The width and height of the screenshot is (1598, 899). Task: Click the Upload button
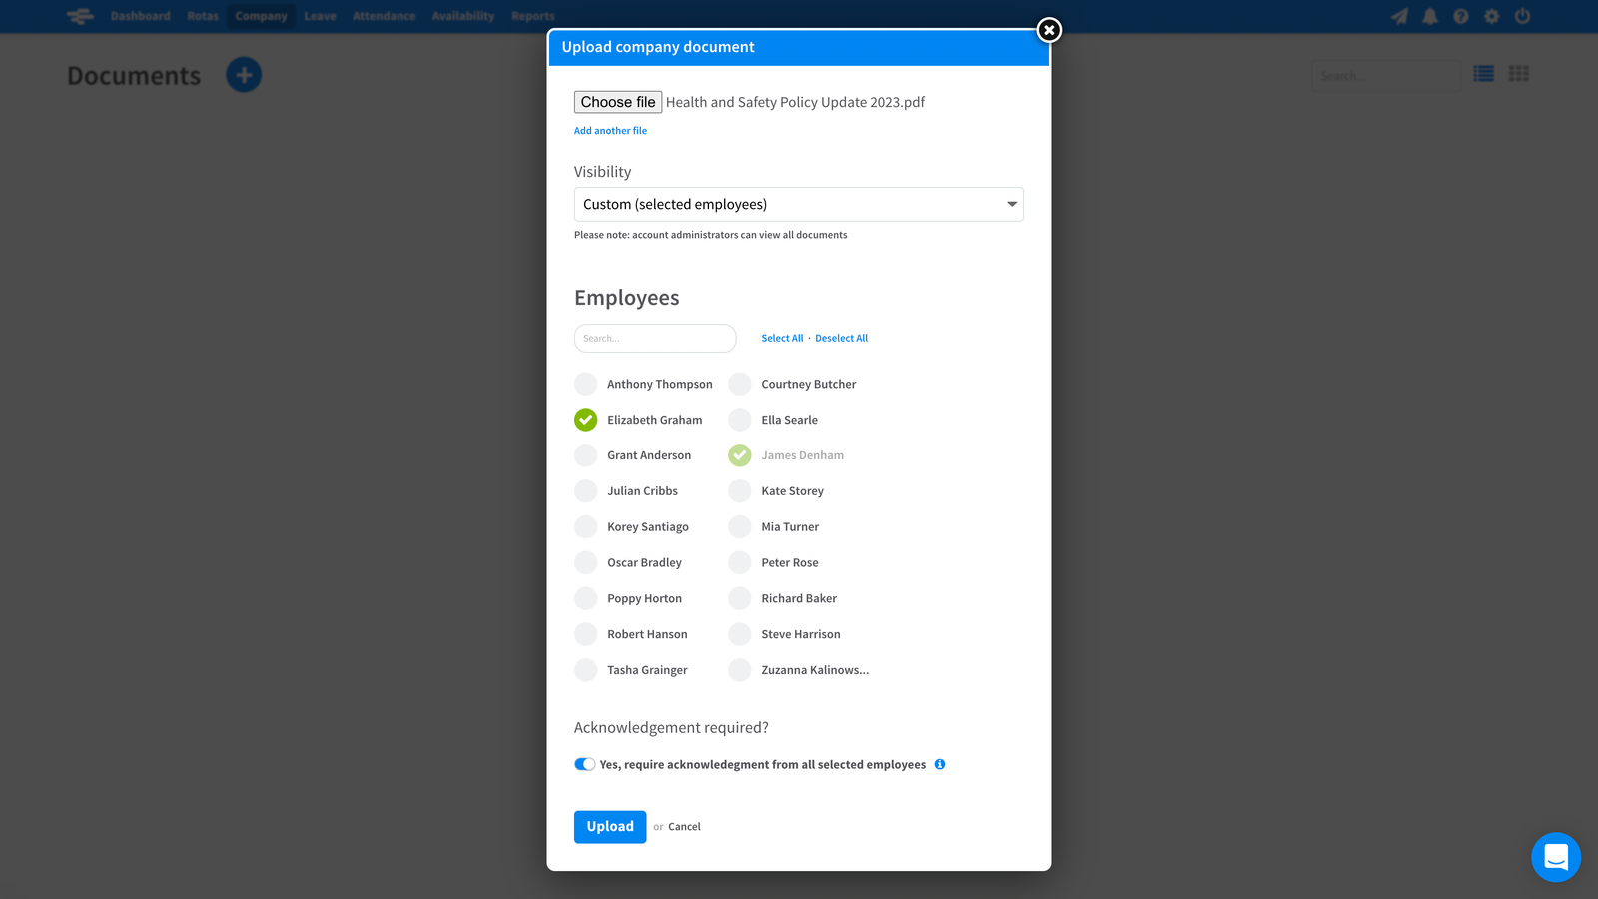(x=609, y=826)
